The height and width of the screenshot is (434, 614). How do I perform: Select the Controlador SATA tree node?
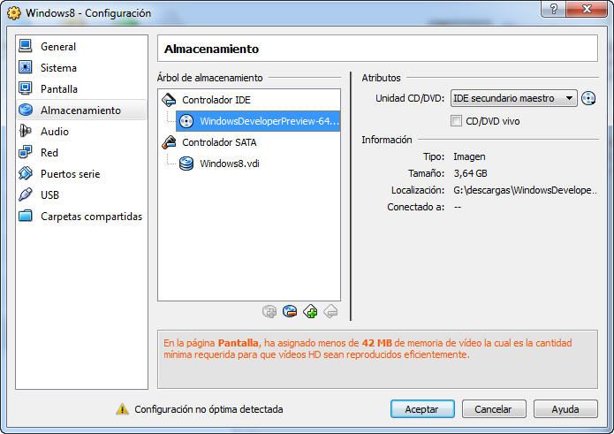[x=249, y=142]
